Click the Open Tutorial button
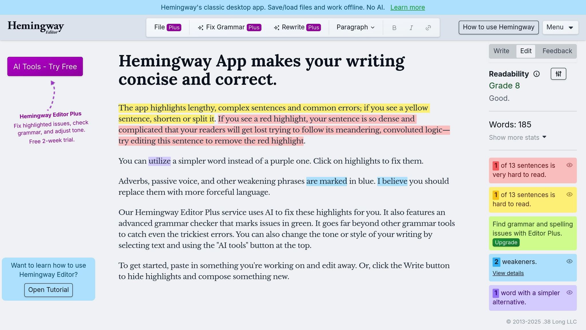Screen dimensions: 586x330 point(48,290)
